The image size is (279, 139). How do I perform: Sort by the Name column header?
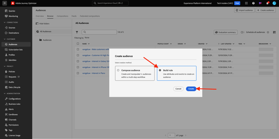click(x=86, y=44)
